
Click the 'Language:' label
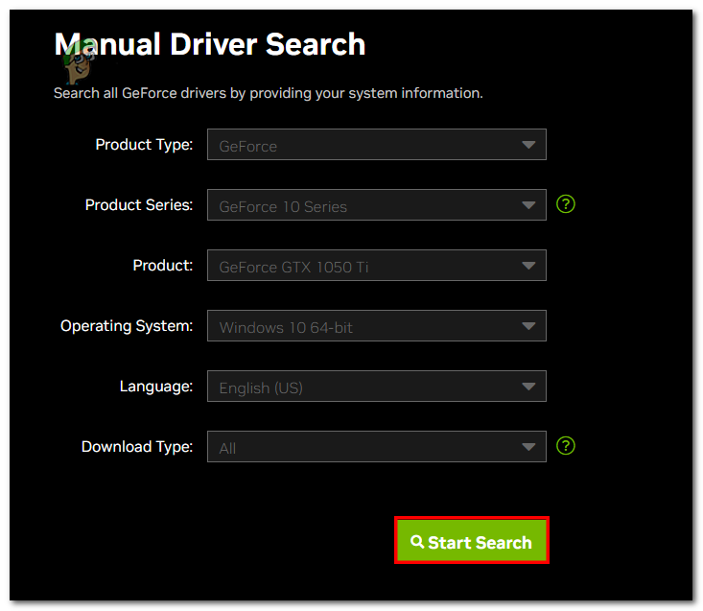pyautogui.click(x=156, y=387)
